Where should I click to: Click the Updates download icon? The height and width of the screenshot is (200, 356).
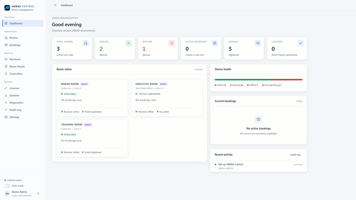(x=6, y=95)
